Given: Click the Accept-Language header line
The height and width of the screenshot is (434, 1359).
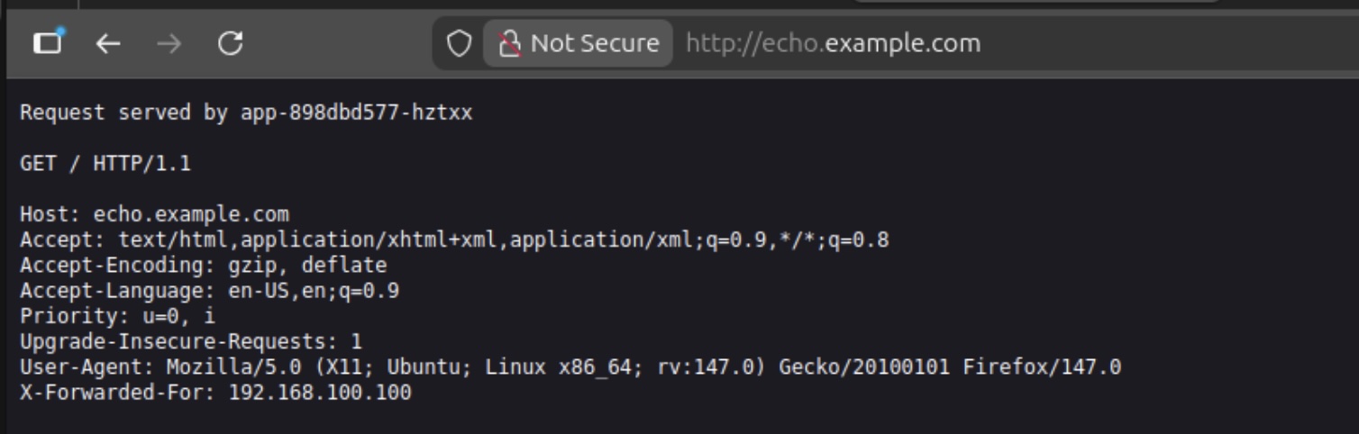Looking at the screenshot, I should (x=209, y=291).
